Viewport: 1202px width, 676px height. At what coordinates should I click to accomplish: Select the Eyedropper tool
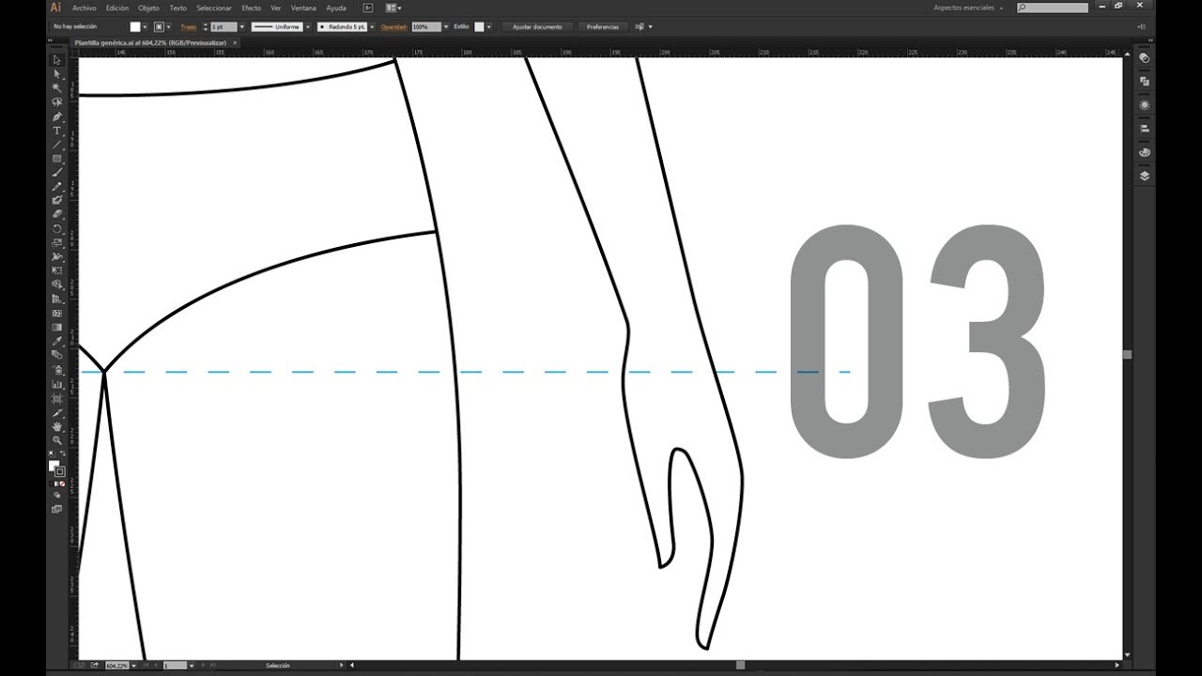pos(57,342)
